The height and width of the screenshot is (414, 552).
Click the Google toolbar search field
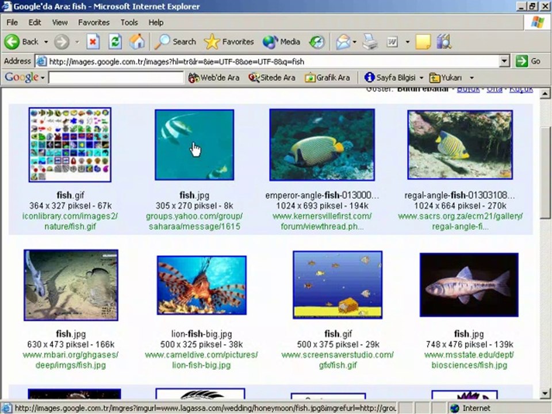point(116,78)
